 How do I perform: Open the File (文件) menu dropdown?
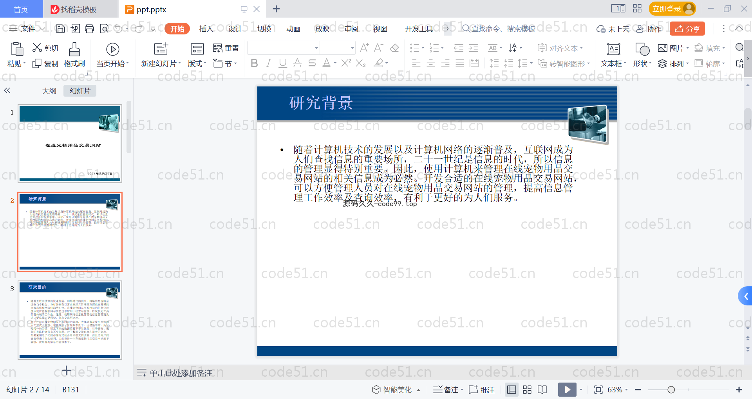click(27, 29)
